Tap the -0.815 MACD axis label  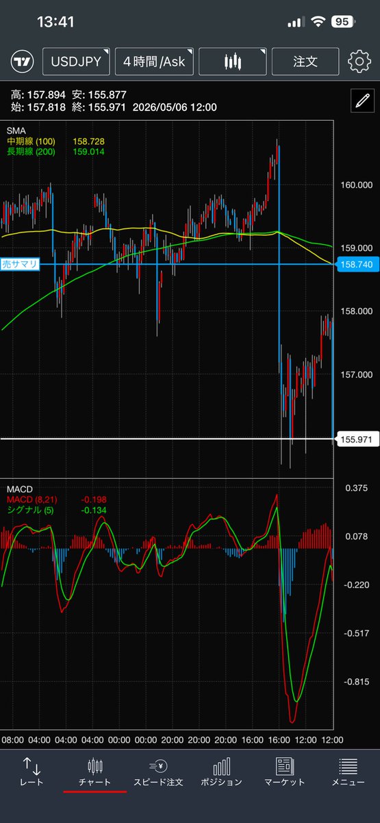click(356, 682)
